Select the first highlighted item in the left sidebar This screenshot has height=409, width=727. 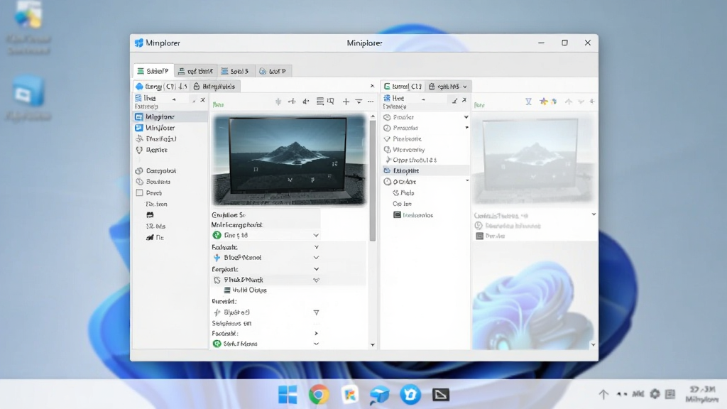pyautogui.click(x=170, y=117)
